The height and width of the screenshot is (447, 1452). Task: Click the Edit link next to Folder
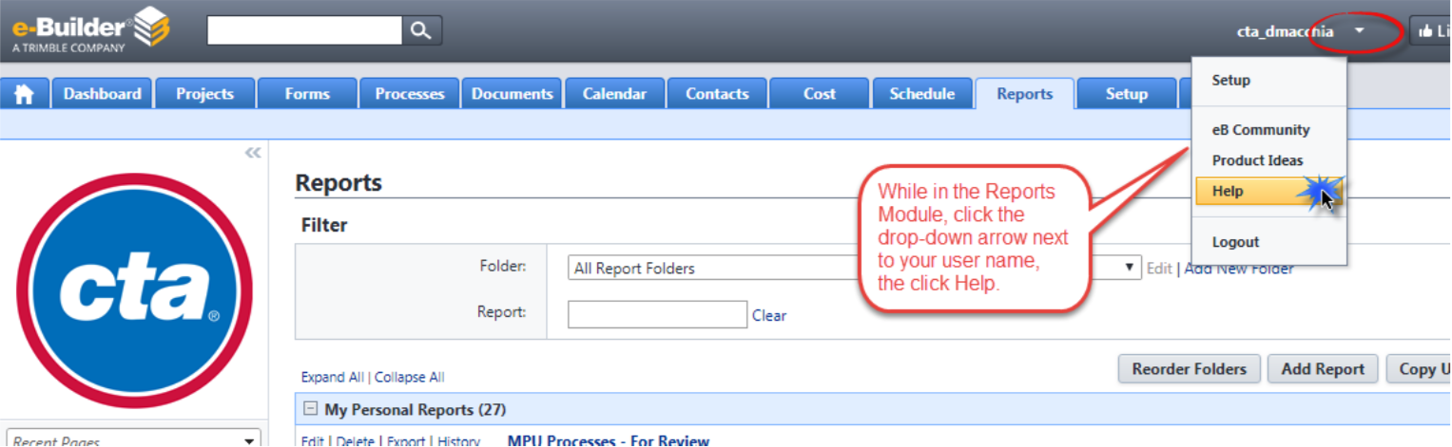pos(1158,269)
